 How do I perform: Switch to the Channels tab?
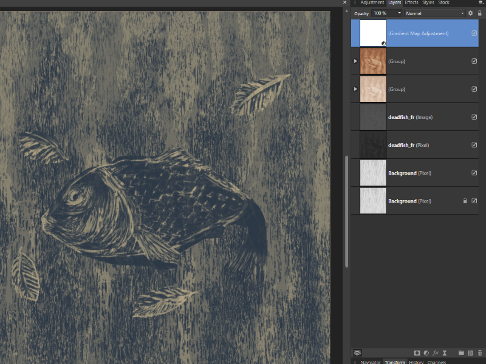point(436,362)
